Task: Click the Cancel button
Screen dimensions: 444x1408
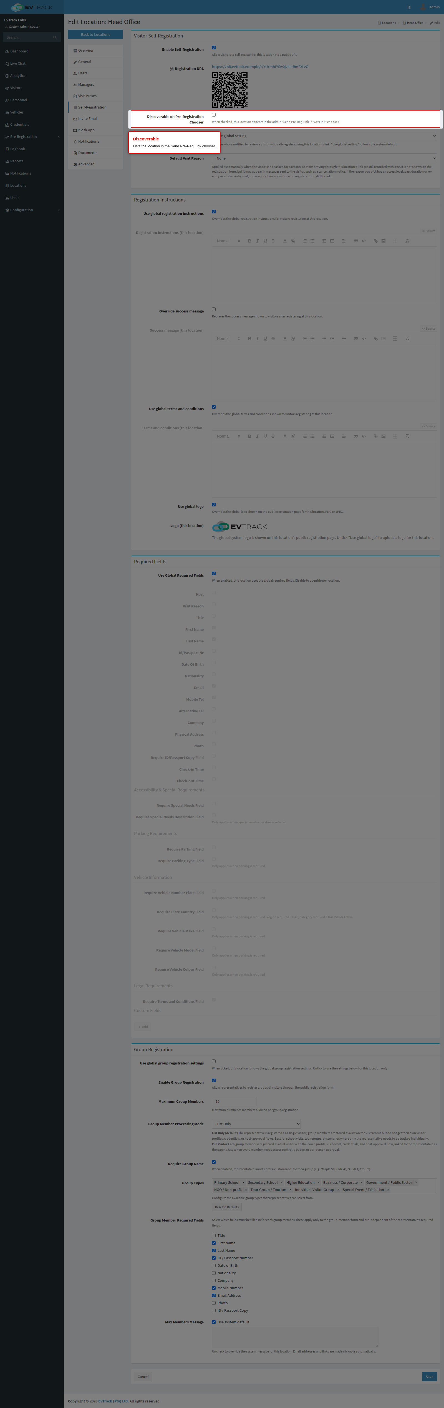Action: coord(143,1376)
